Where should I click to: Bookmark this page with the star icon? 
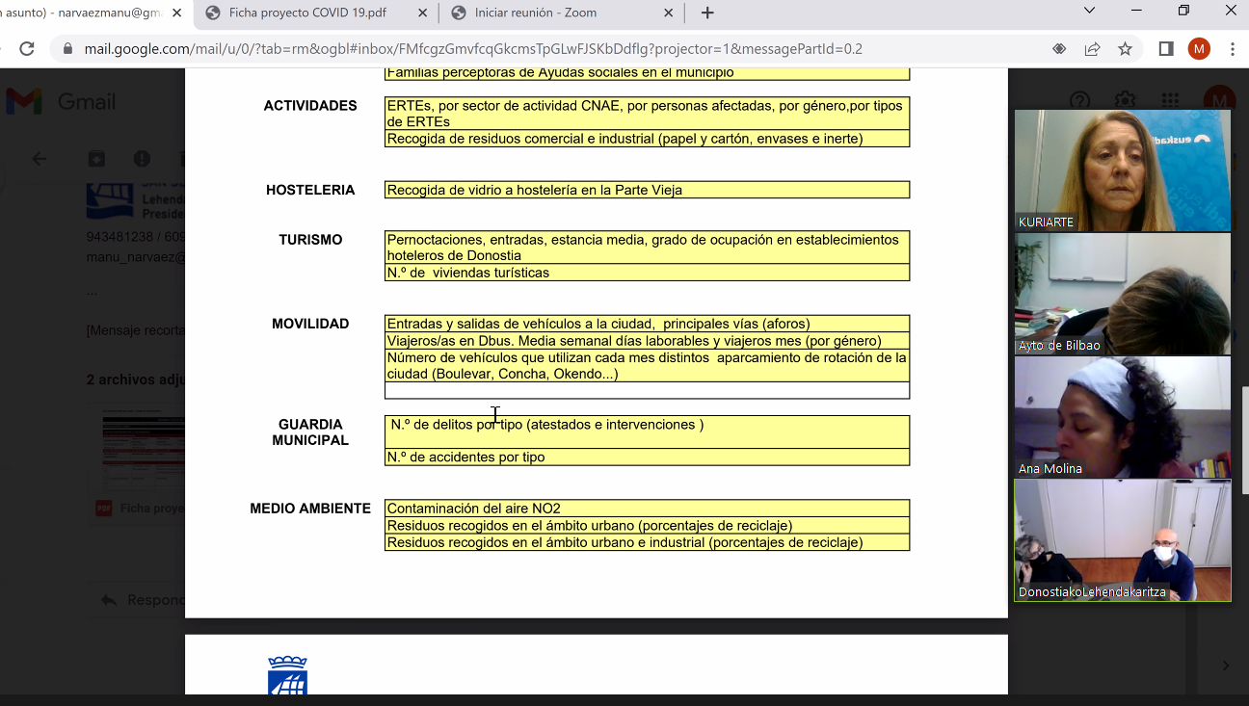pos(1125,49)
